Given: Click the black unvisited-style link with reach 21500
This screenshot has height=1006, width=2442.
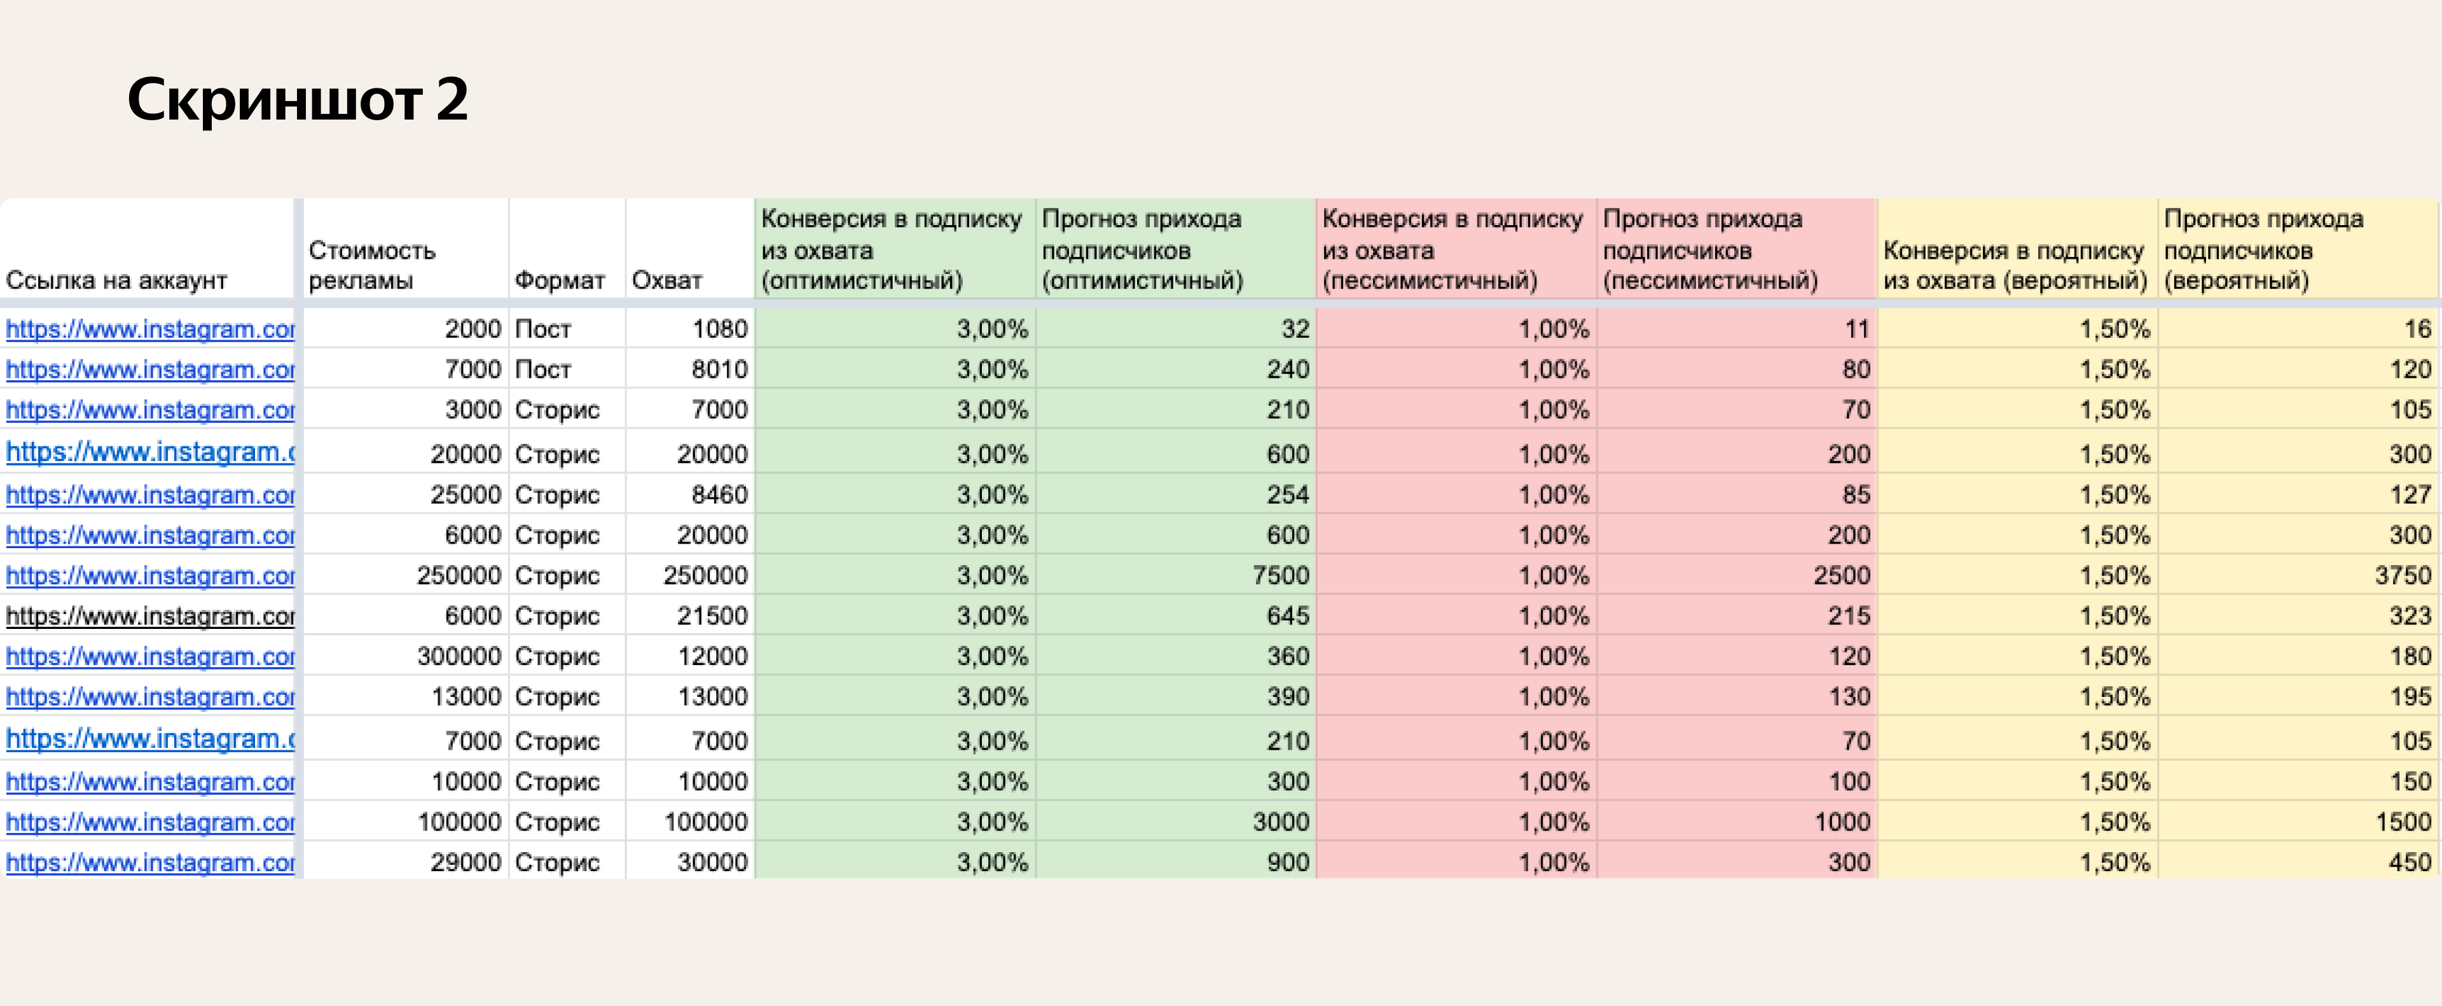Looking at the screenshot, I should pyautogui.click(x=150, y=616).
